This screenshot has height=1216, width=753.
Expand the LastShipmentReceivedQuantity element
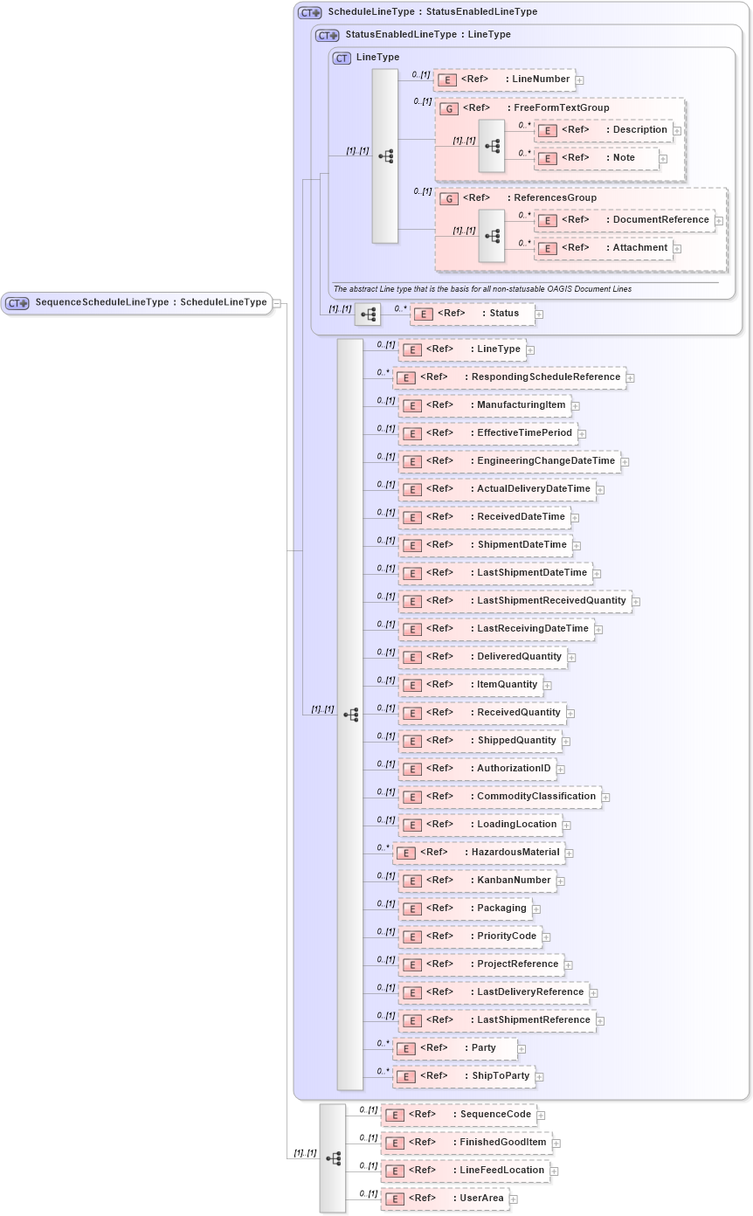[637, 601]
